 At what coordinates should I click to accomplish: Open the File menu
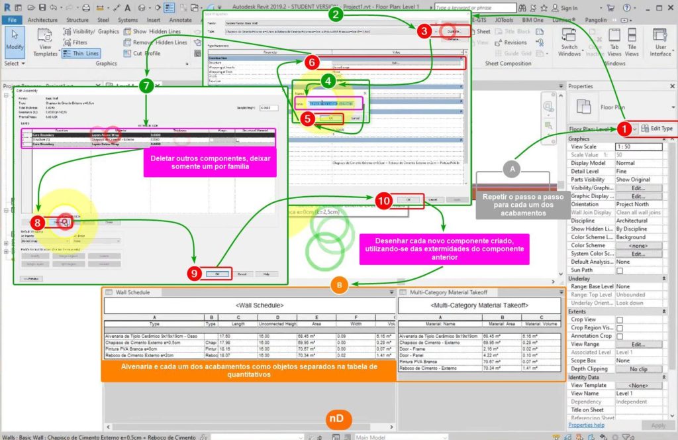pos(11,20)
